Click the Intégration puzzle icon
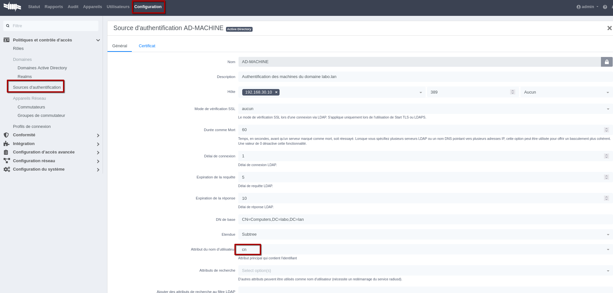 [6, 144]
